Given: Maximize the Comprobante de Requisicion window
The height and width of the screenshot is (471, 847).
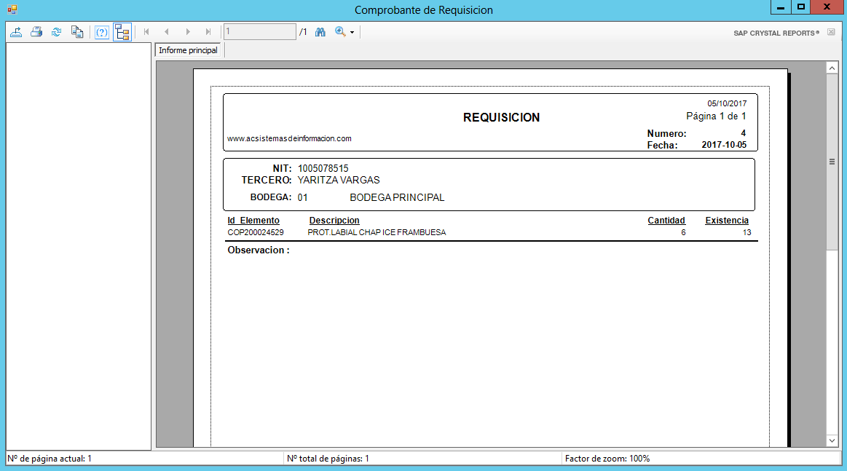Looking at the screenshot, I should click(x=801, y=7).
